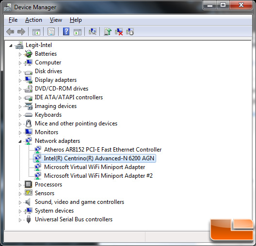Open the File menu
Viewport: 256px width, 246px height.
coord(13,20)
